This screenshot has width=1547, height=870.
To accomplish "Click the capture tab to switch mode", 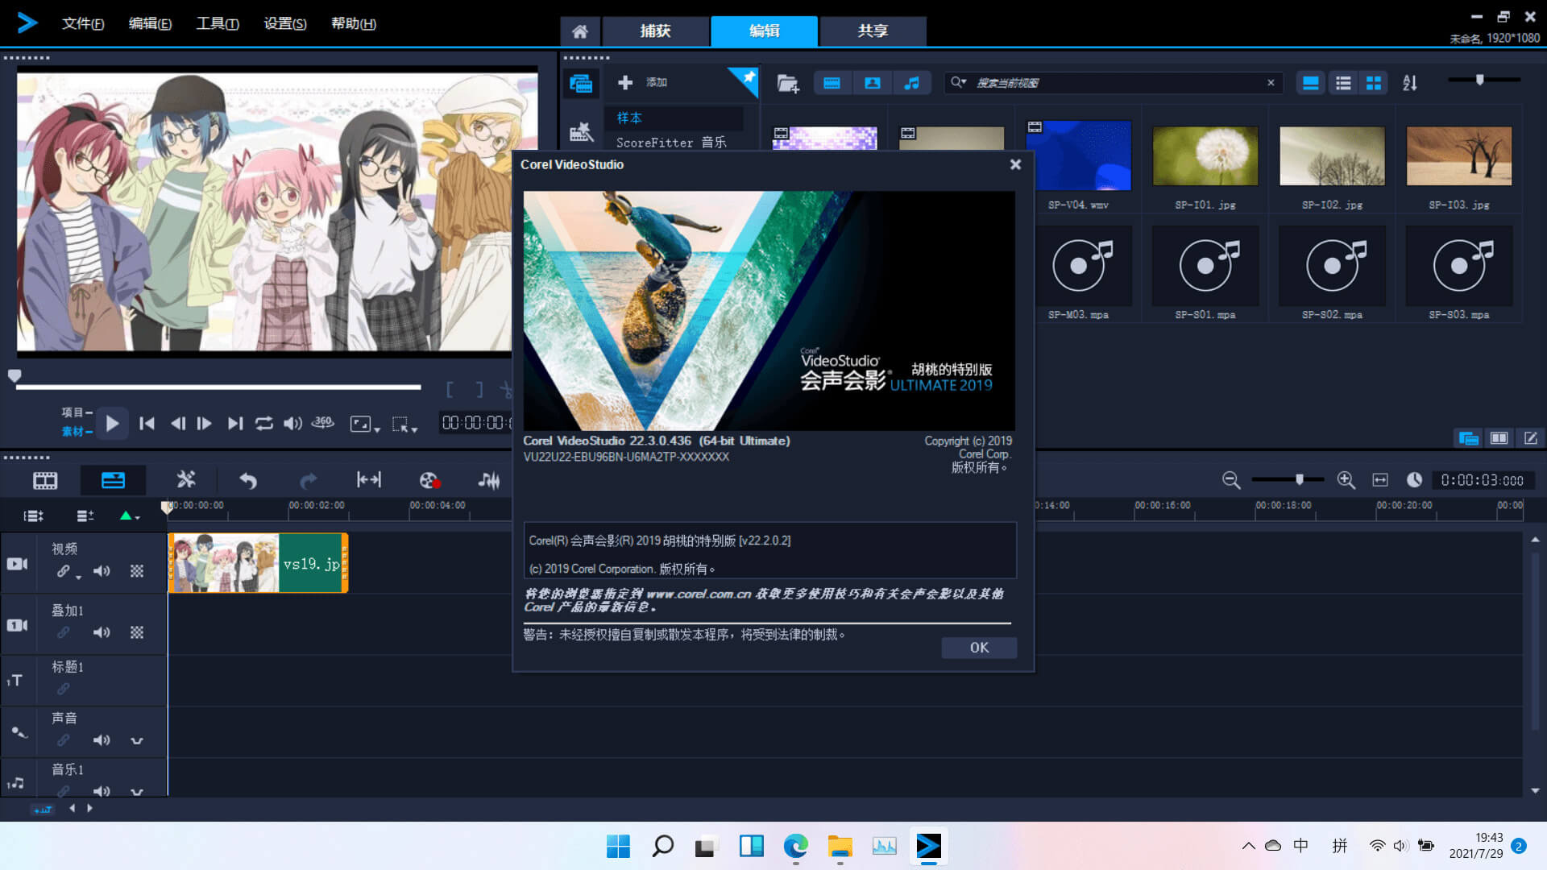I will tap(654, 30).
